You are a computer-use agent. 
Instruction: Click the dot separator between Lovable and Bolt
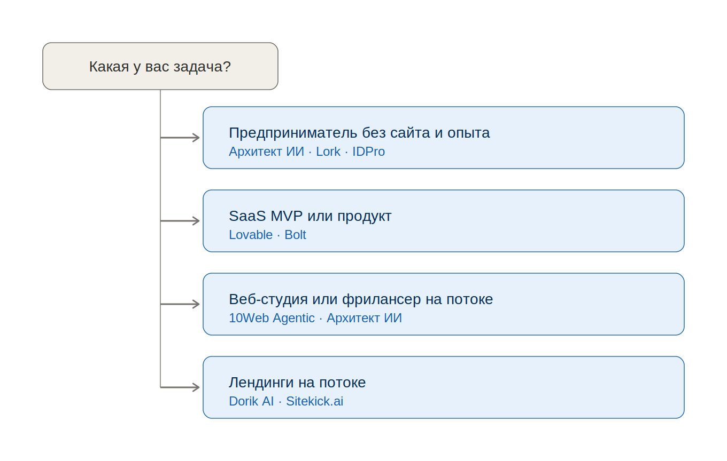point(279,235)
